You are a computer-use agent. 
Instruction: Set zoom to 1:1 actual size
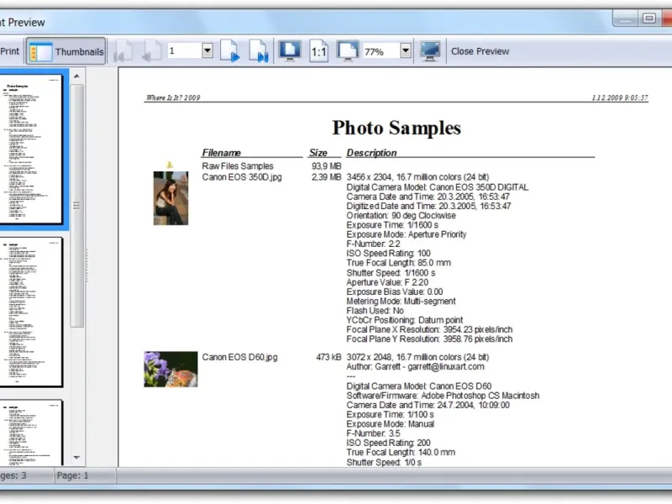pos(318,51)
